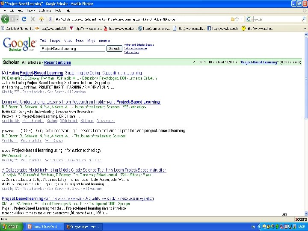
Task: Click Library Search under the book result
Action: click(x=75, y=160)
